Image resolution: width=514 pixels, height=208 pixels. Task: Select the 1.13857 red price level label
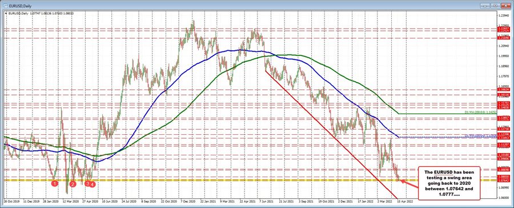504,118
